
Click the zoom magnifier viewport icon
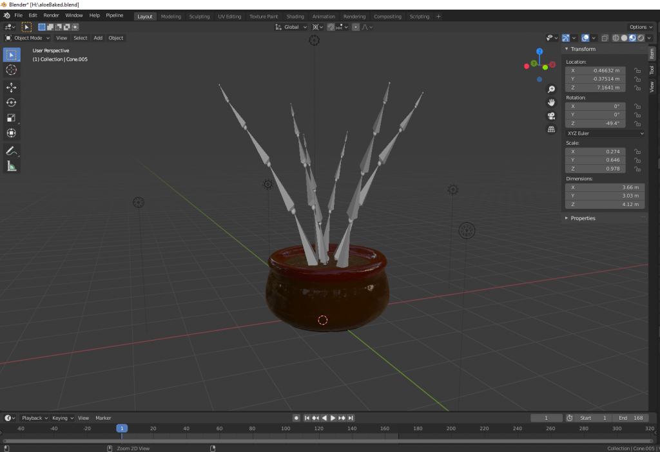(x=551, y=89)
